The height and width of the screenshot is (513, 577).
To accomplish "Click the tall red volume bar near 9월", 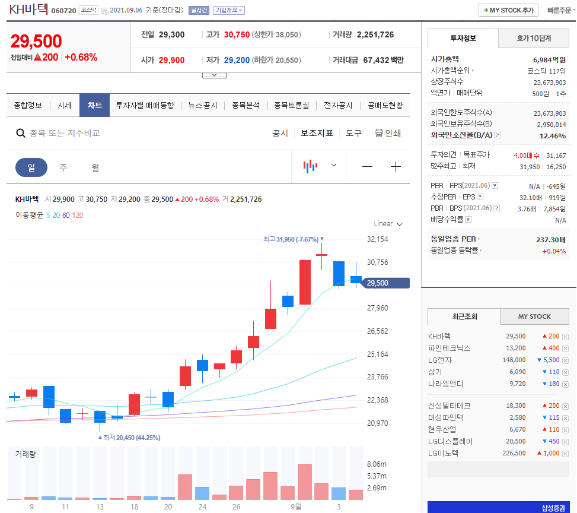I will (305, 482).
